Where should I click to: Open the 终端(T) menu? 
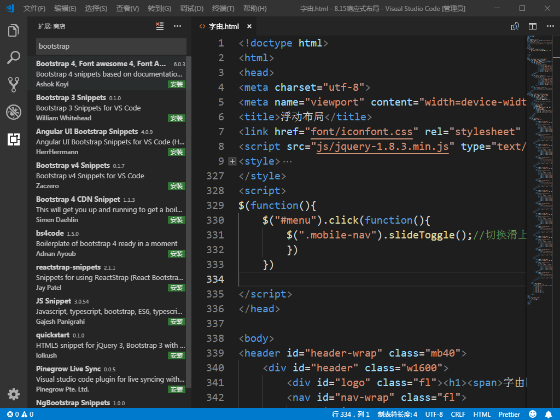point(223,8)
